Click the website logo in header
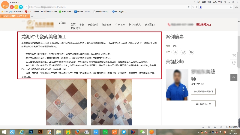Screen dimensions: 240x135 click(x=40, y=25)
